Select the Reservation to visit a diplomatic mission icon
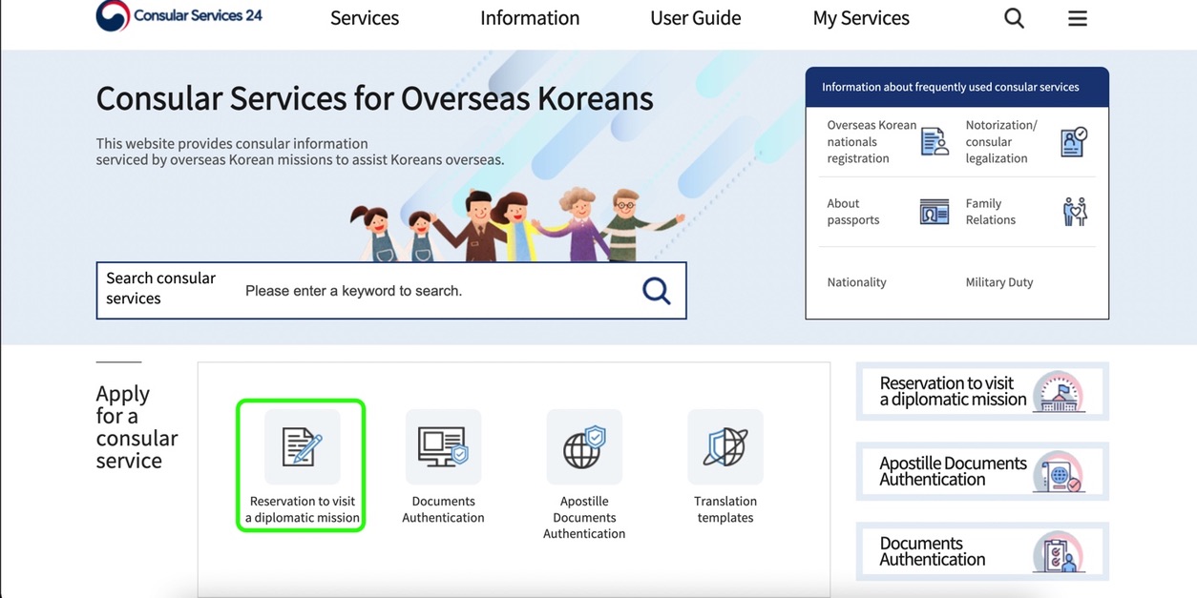 [x=301, y=446]
